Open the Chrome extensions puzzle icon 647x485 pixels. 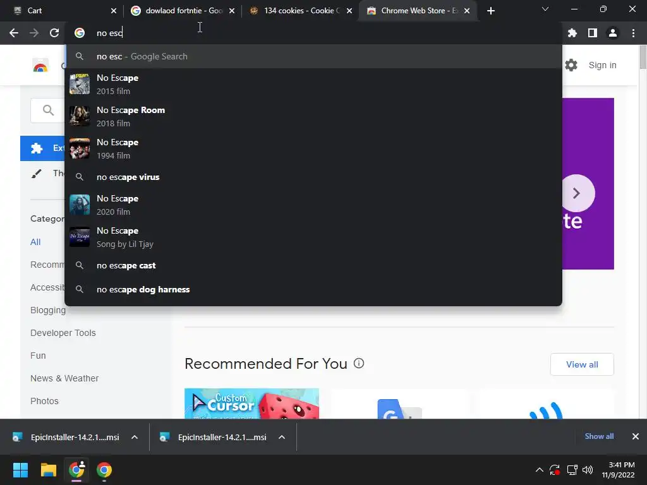pos(572,33)
